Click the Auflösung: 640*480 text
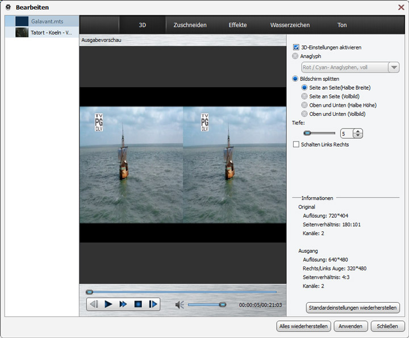This screenshot has width=409, height=338. [325, 260]
